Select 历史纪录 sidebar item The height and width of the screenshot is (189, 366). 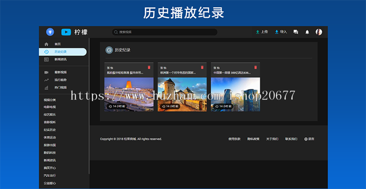tap(62, 52)
